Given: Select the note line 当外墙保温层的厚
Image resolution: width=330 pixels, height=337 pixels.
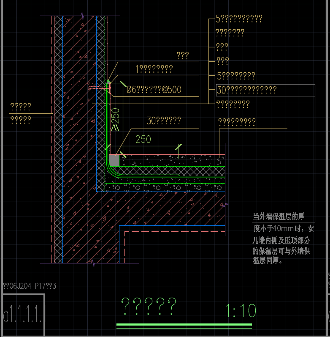Looking at the screenshot, I should (x=279, y=216).
